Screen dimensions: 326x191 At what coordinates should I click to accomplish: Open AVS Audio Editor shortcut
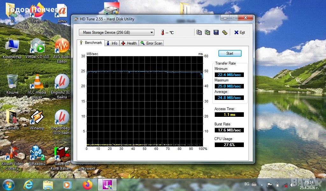(x=62, y=47)
